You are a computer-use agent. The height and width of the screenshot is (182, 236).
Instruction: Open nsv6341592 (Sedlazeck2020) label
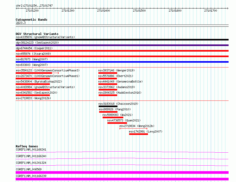[37, 93]
